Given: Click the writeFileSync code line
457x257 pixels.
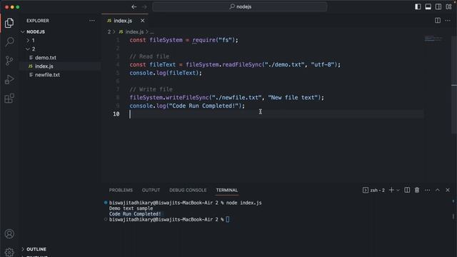Looking at the screenshot, I should [x=227, y=97].
